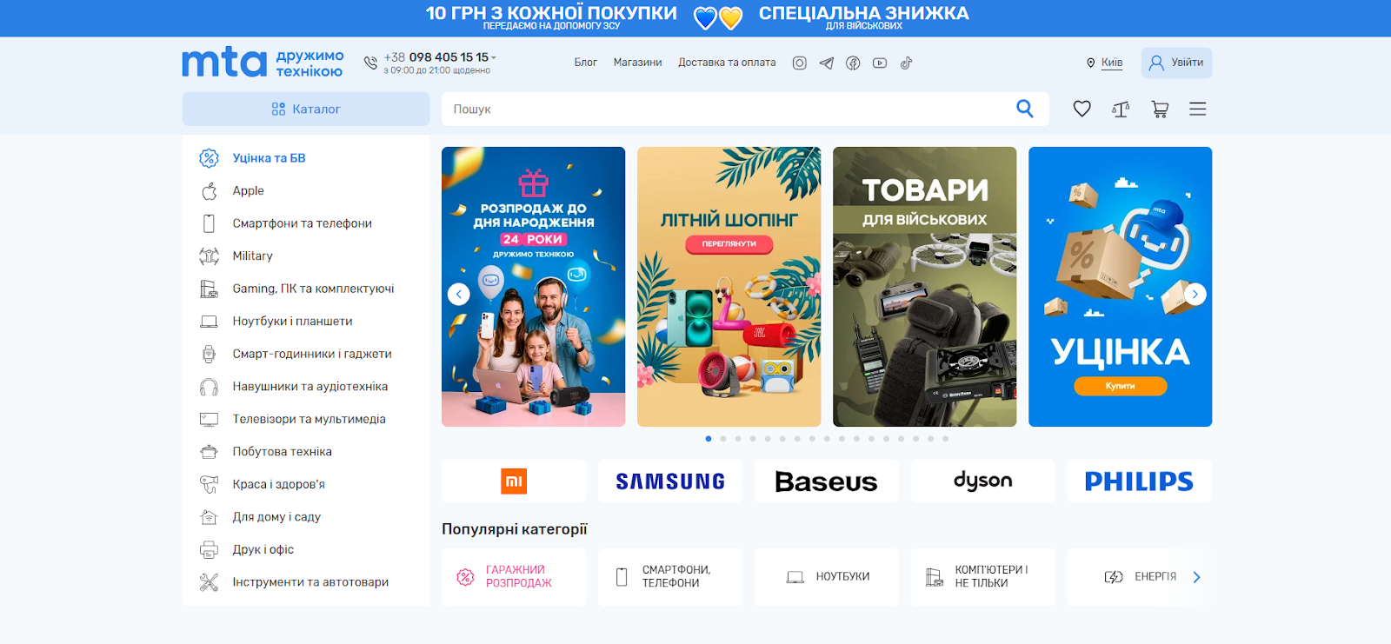
Task: Open the Instagram social icon
Action: tap(800, 63)
